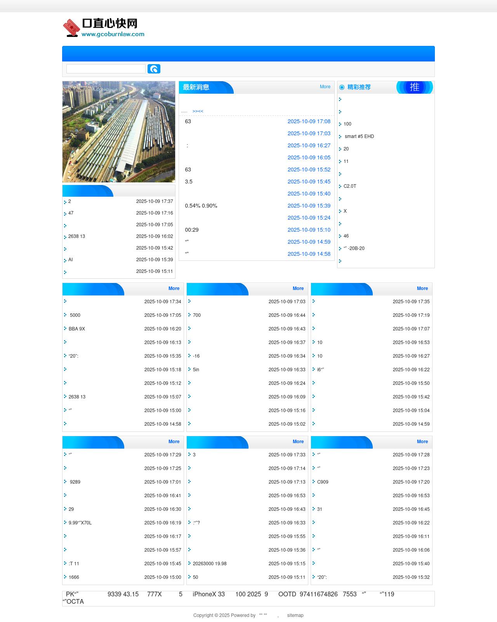Click the arrow bullet beside 'BBA 9X'
The height and width of the screenshot is (622, 497).
pos(65,328)
